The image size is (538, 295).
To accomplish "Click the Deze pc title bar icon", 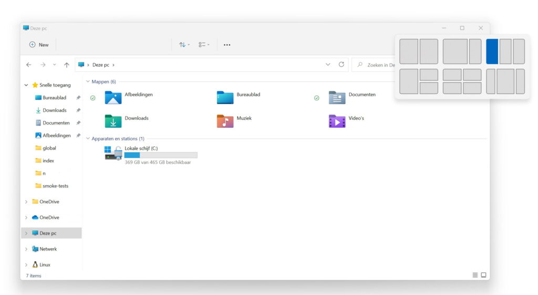I will 26,28.
